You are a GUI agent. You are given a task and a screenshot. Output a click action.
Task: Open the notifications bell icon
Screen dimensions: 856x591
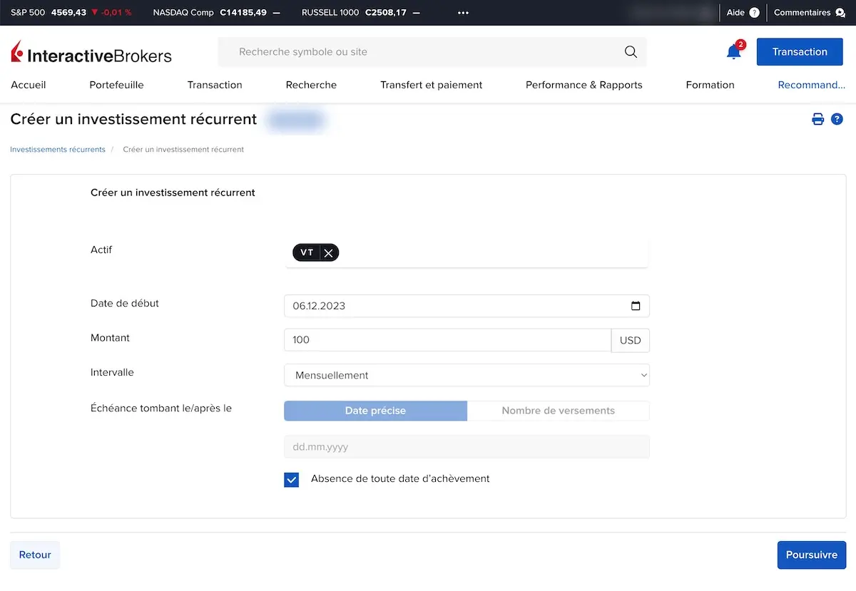(x=733, y=52)
